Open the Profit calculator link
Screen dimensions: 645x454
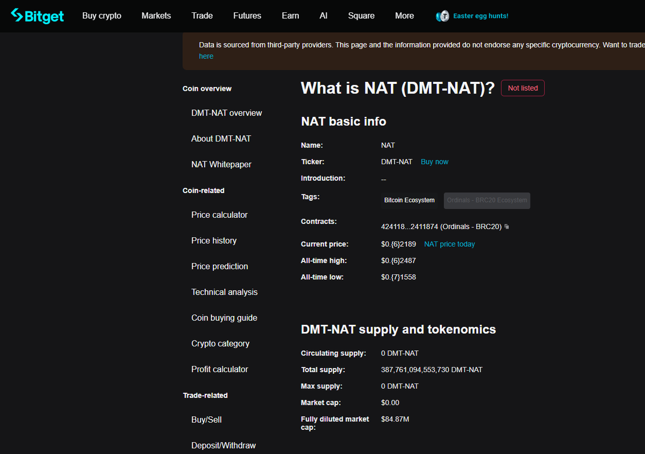(219, 370)
